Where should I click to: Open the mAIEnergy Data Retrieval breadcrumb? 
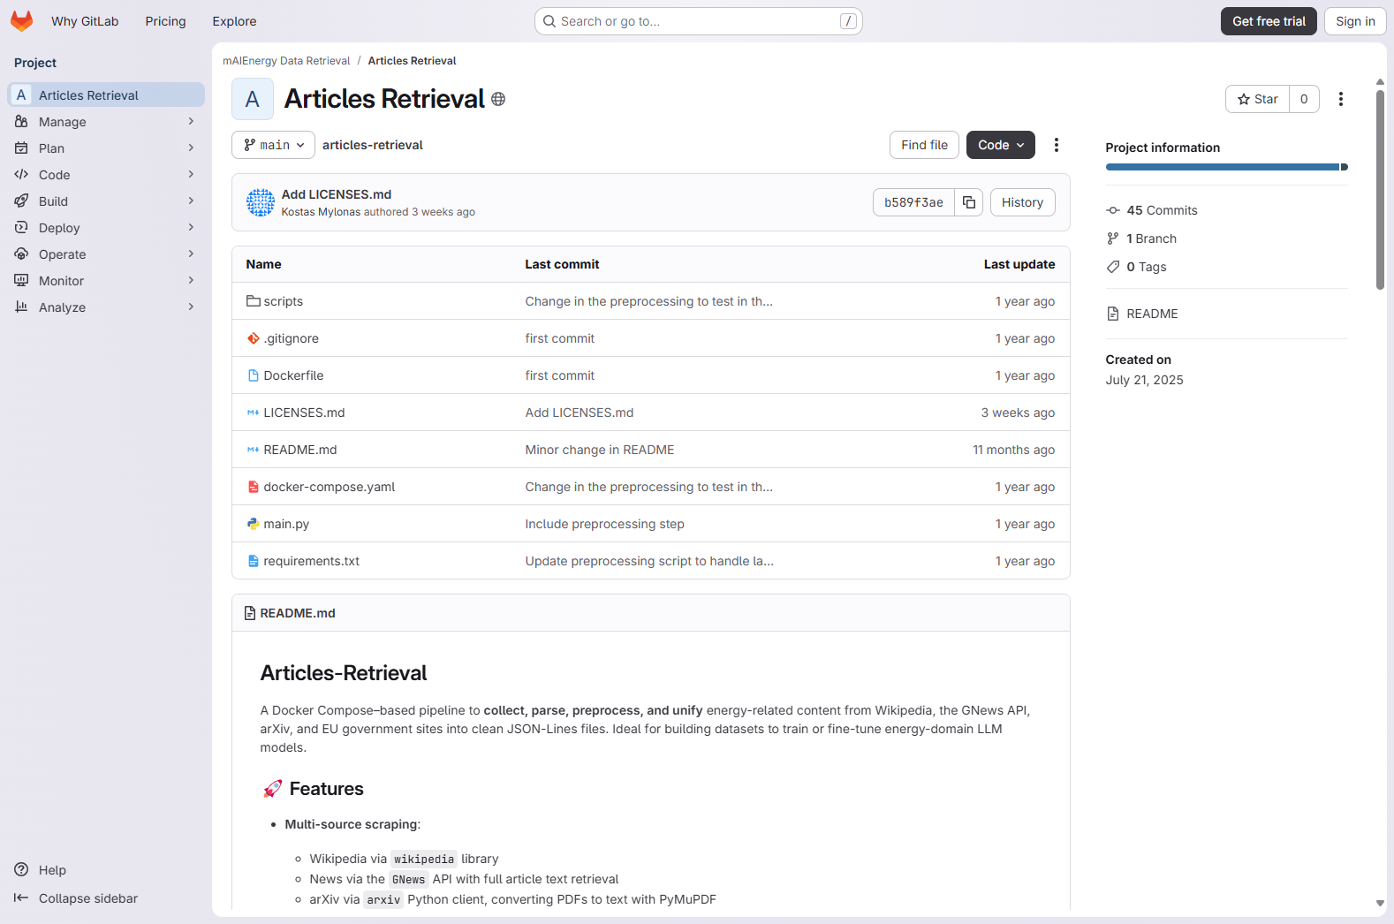point(286,61)
